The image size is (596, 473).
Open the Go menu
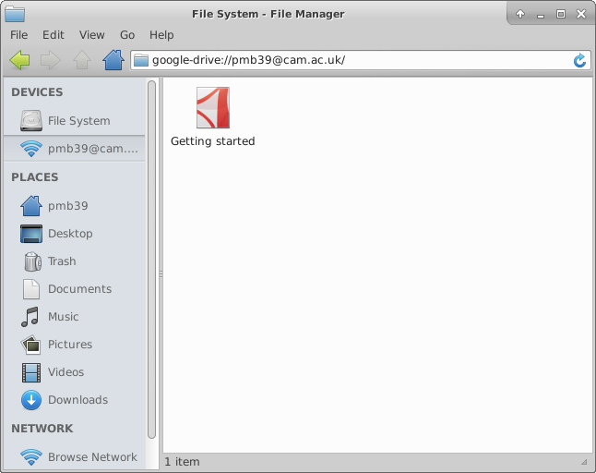pos(127,35)
